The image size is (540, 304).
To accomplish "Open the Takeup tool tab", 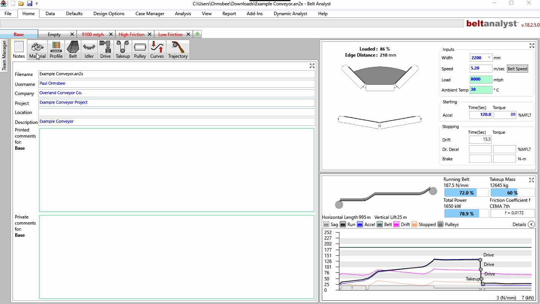I will coord(123,50).
